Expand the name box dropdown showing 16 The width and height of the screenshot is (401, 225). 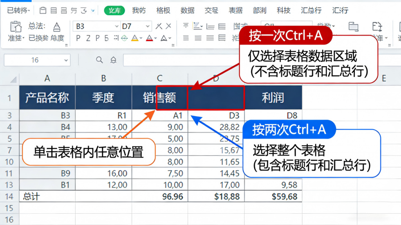[66, 60]
